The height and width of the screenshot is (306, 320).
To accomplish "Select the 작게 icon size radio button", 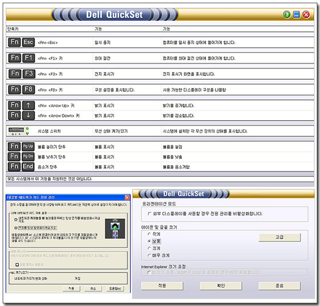I will 149,234.
